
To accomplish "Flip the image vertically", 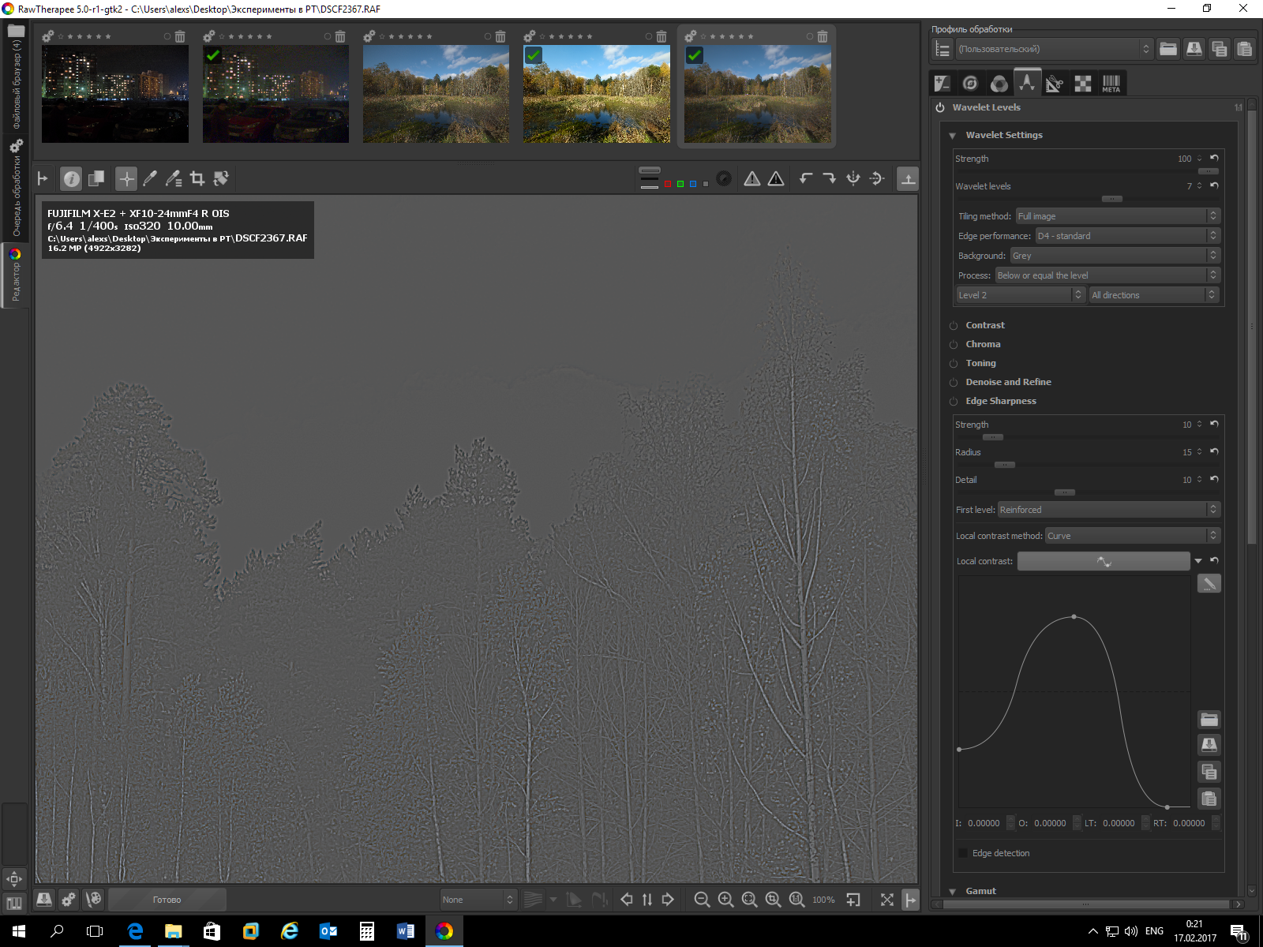I will coord(877,179).
